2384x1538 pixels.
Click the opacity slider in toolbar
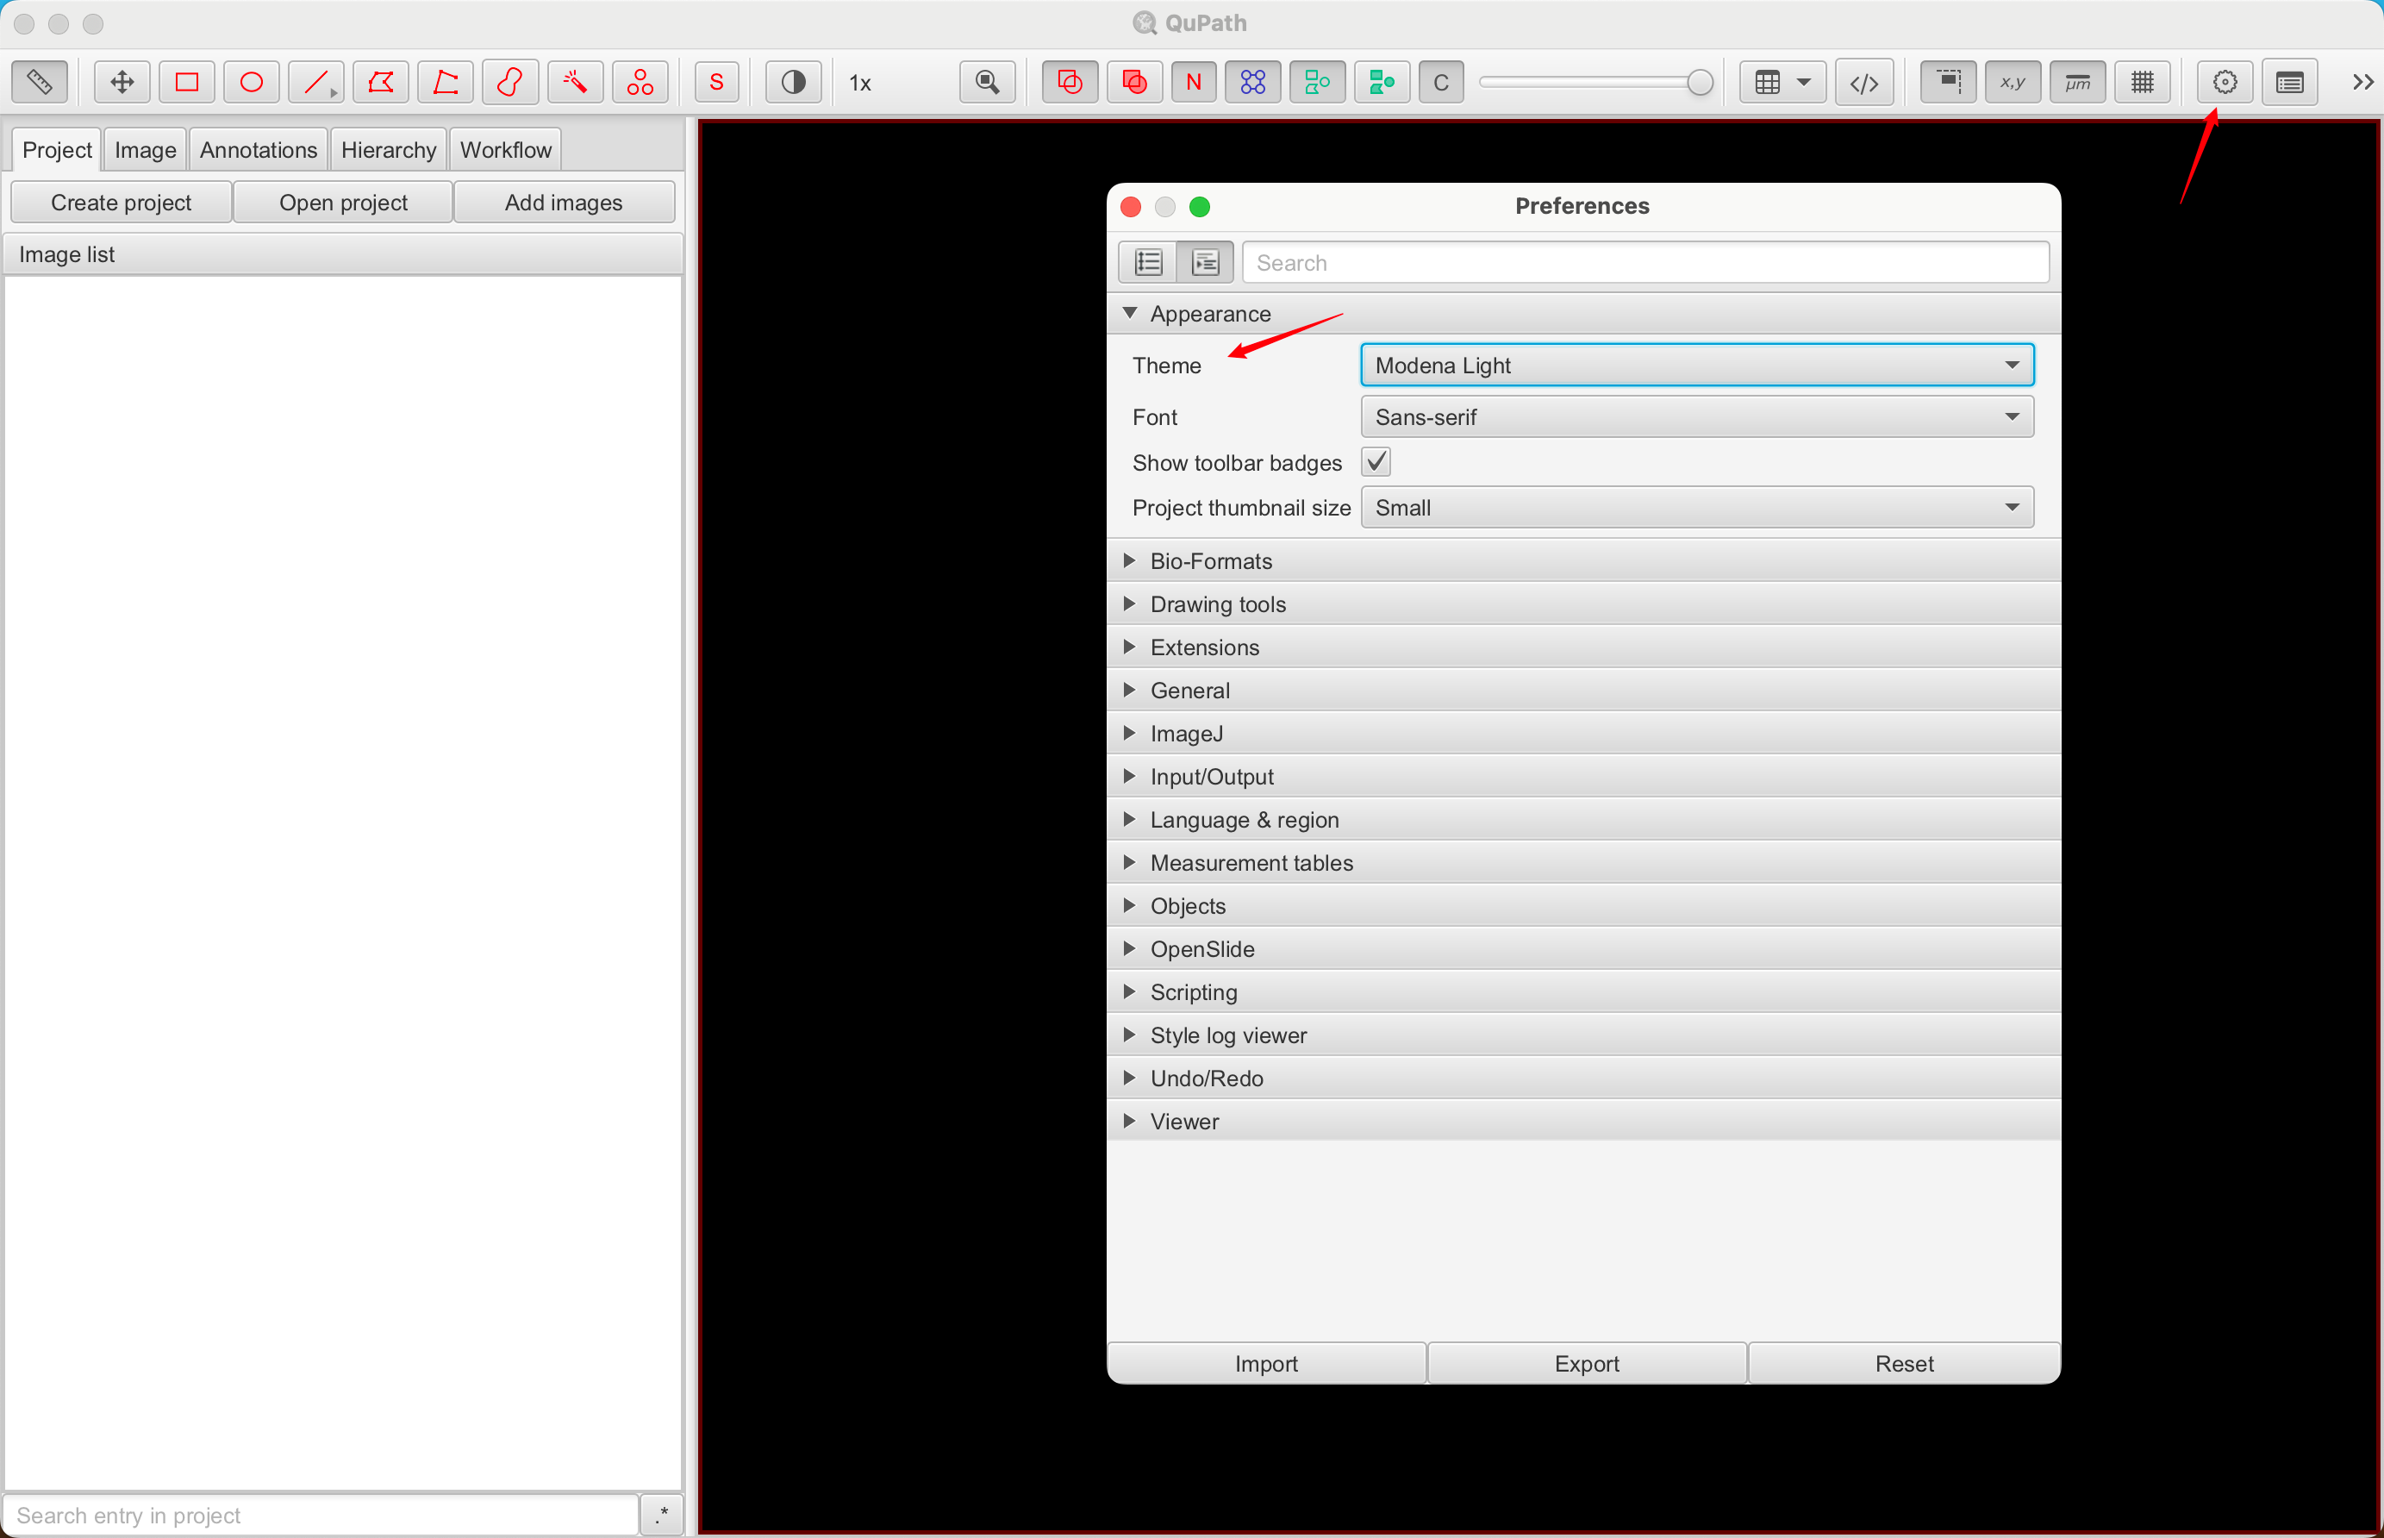click(x=1595, y=82)
